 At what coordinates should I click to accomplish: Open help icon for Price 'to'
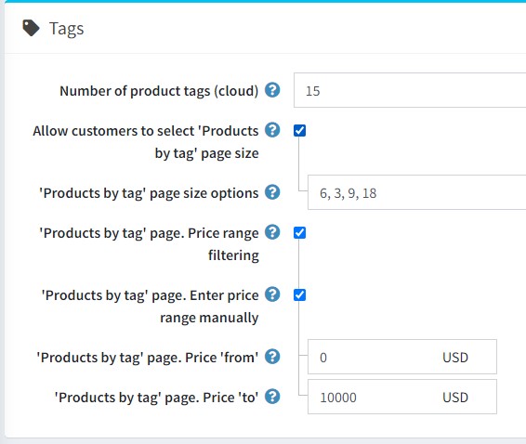[x=272, y=397]
